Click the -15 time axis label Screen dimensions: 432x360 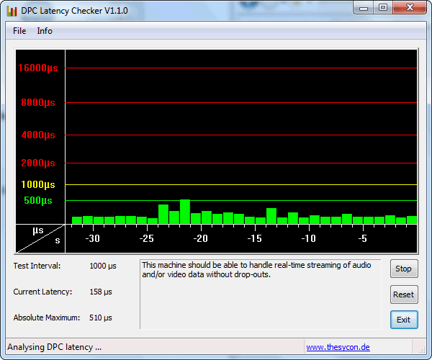255,238
